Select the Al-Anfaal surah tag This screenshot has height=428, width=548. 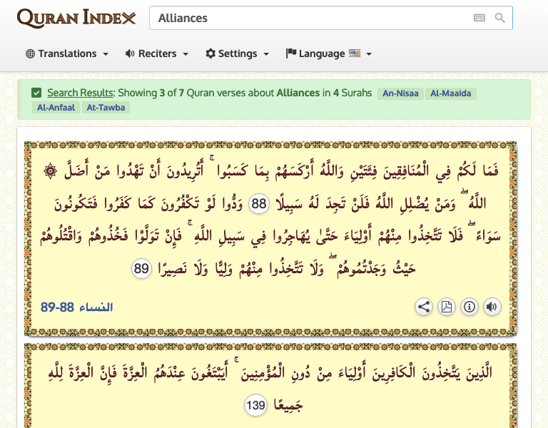click(x=56, y=107)
